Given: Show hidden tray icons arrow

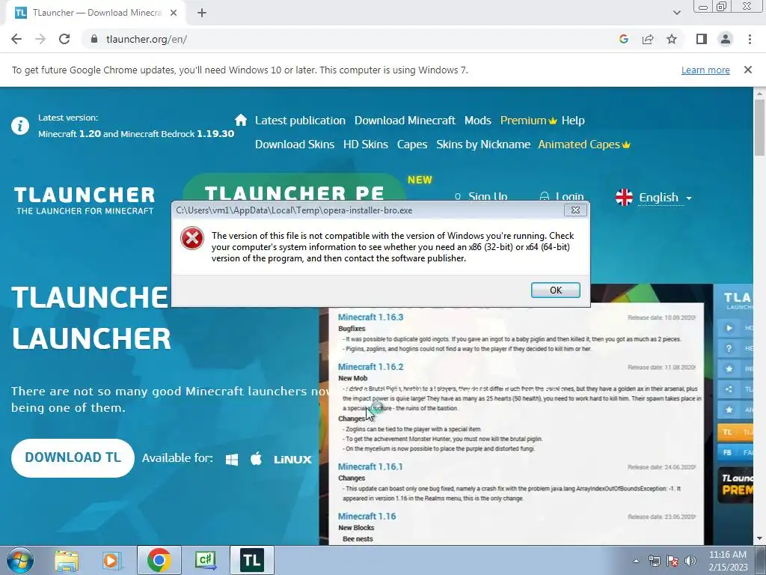Looking at the screenshot, I should tap(636, 562).
